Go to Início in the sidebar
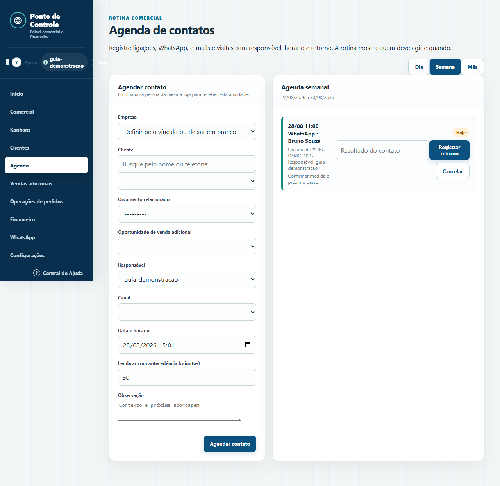This screenshot has width=500, height=486. pos(46,94)
